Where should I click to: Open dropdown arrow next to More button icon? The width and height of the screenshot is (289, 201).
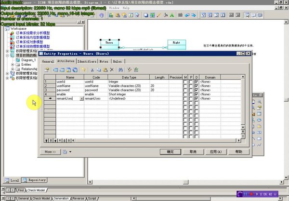click(70, 152)
